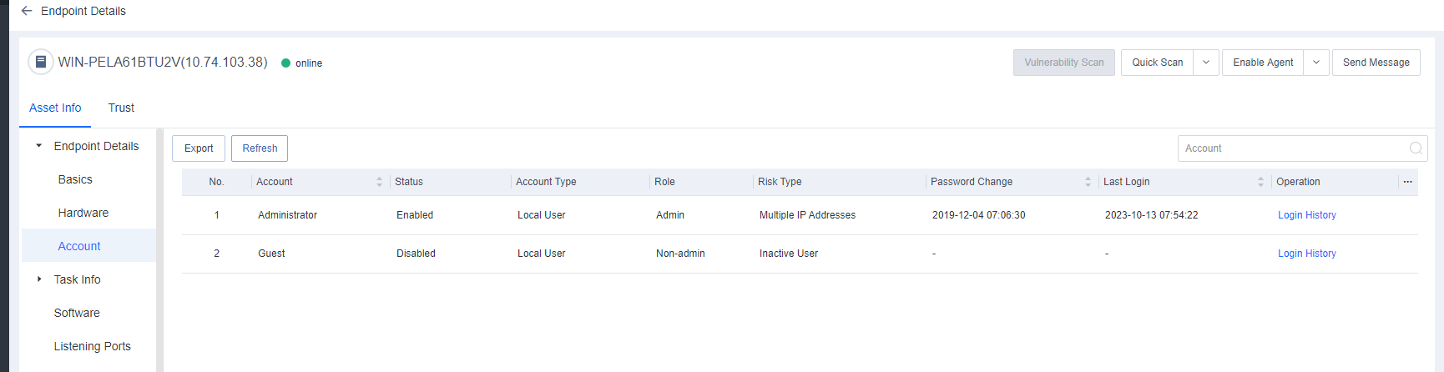Click the back arrow beside Endpoint Details
1444x372 pixels.
(27, 11)
